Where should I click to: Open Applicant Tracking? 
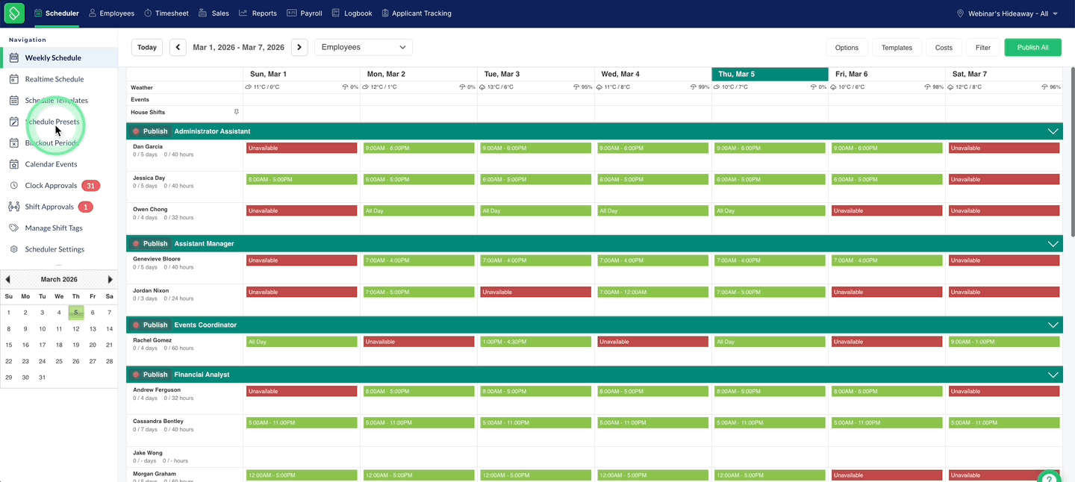tap(416, 13)
